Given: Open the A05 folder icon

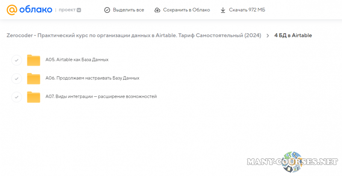Looking at the screenshot, I should pos(33,60).
